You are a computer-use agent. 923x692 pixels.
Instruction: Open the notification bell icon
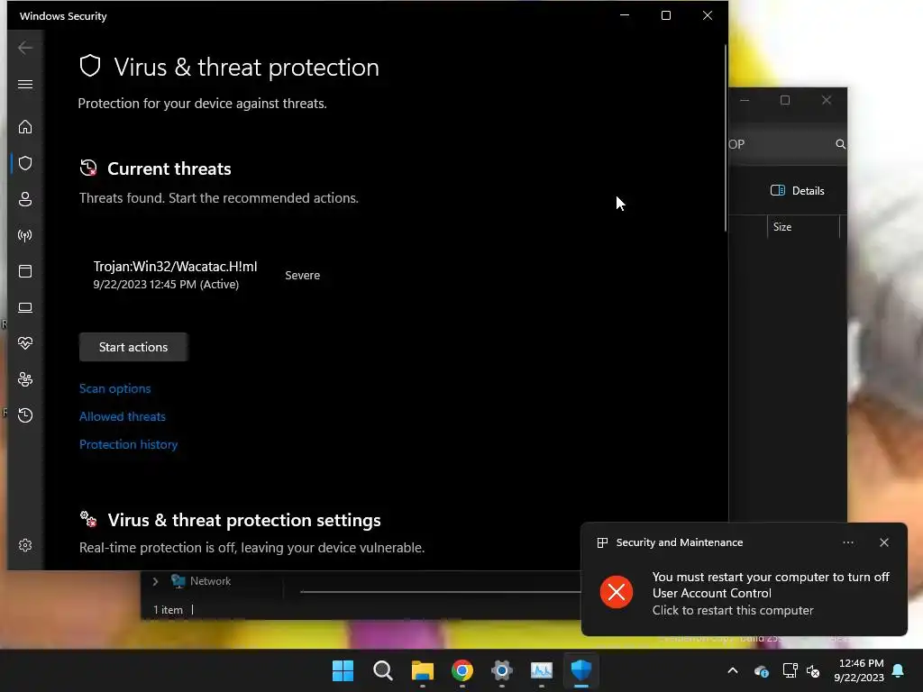(x=899, y=670)
